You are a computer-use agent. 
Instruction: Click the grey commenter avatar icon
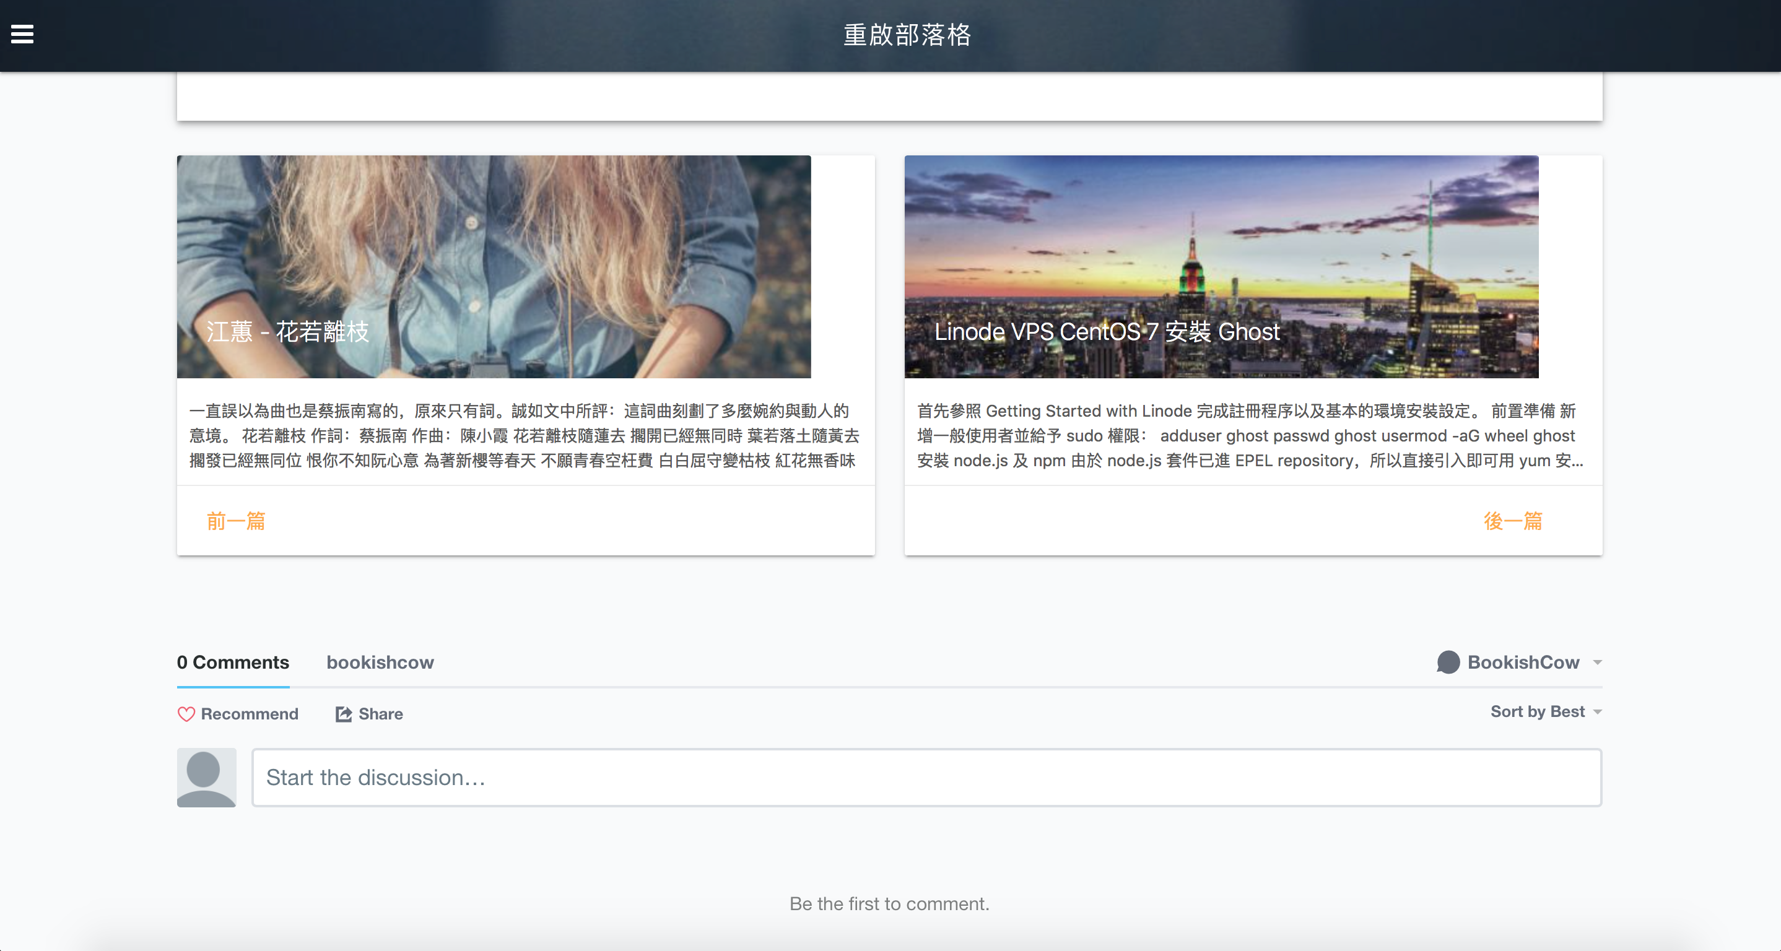click(x=206, y=778)
